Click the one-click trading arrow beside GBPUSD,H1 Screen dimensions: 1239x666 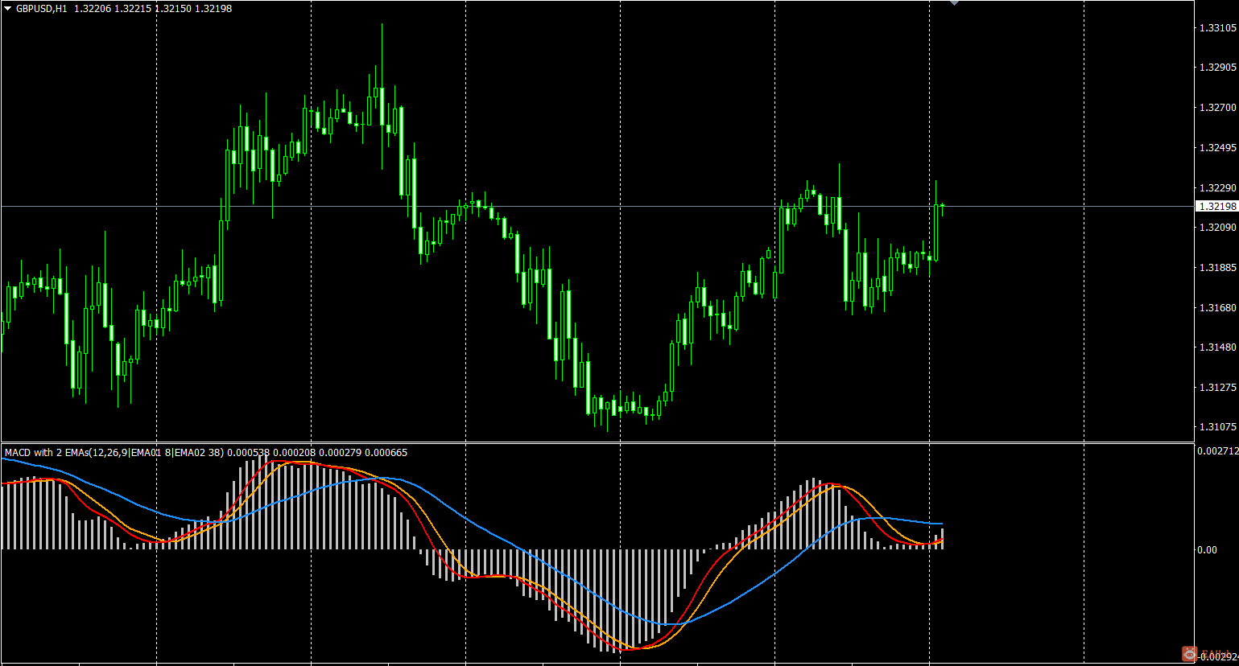8,9
